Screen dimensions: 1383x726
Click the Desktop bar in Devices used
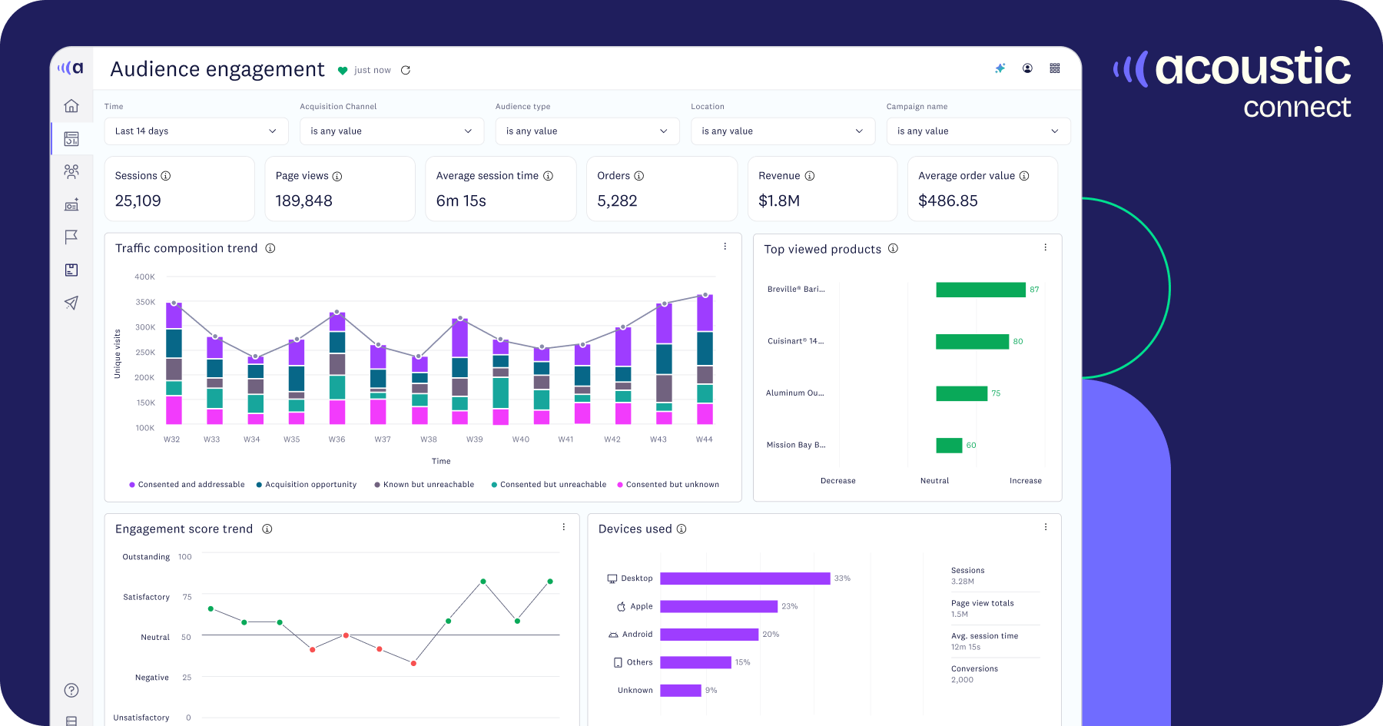pyautogui.click(x=745, y=578)
